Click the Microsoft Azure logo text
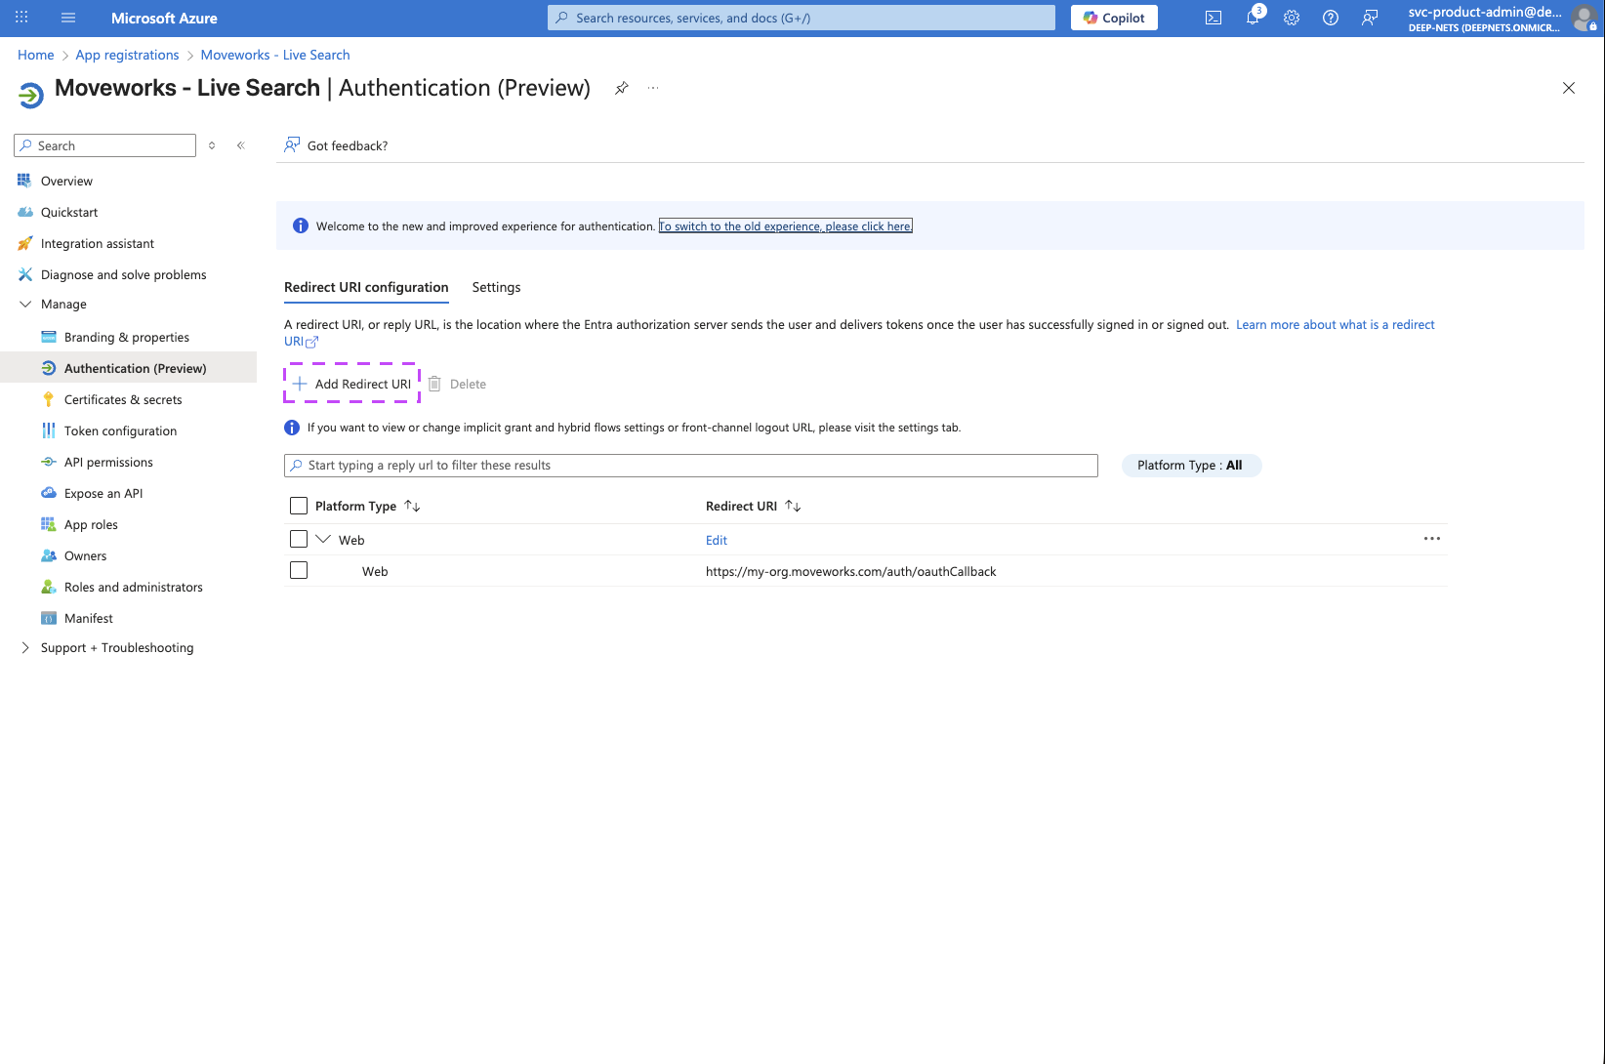This screenshot has height=1064, width=1605. (x=164, y=18)
